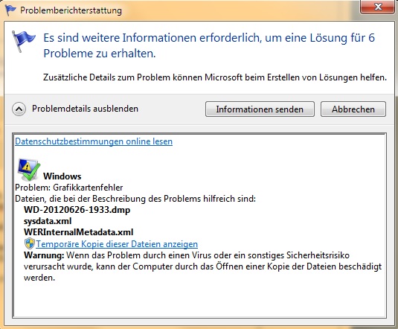Screen dimensions: 398x329
Task: Cancel the dialog with 'Abbrechen'
Action: tap(353, 109)
